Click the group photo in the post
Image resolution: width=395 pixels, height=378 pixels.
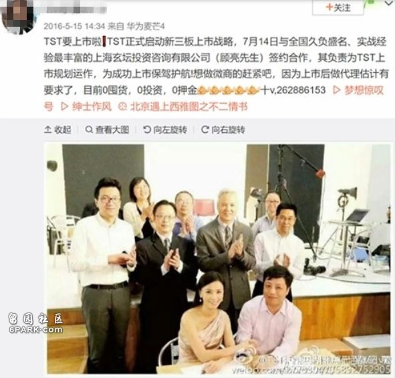[x=219, y=258]
